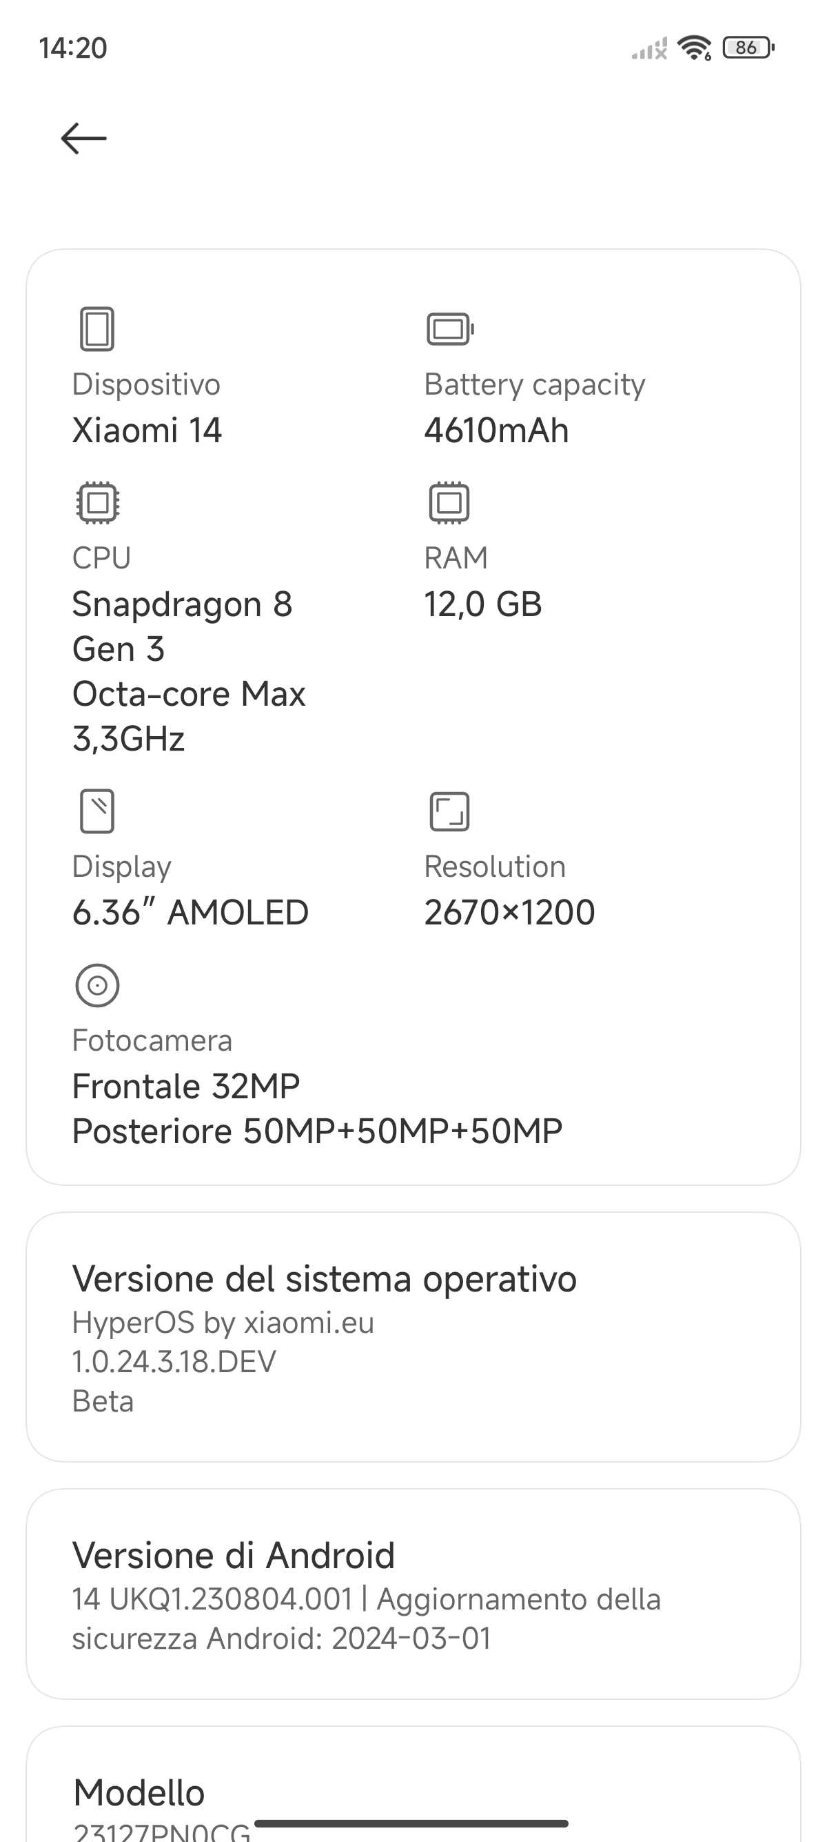Tap the bottom navigation gesture bar
Image resolution: width=827 pixels, height=1842 pixels.
411,1823
